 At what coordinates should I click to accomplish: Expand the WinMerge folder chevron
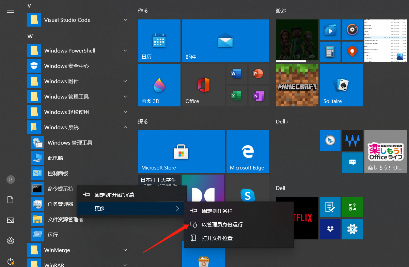pos(125,250)
